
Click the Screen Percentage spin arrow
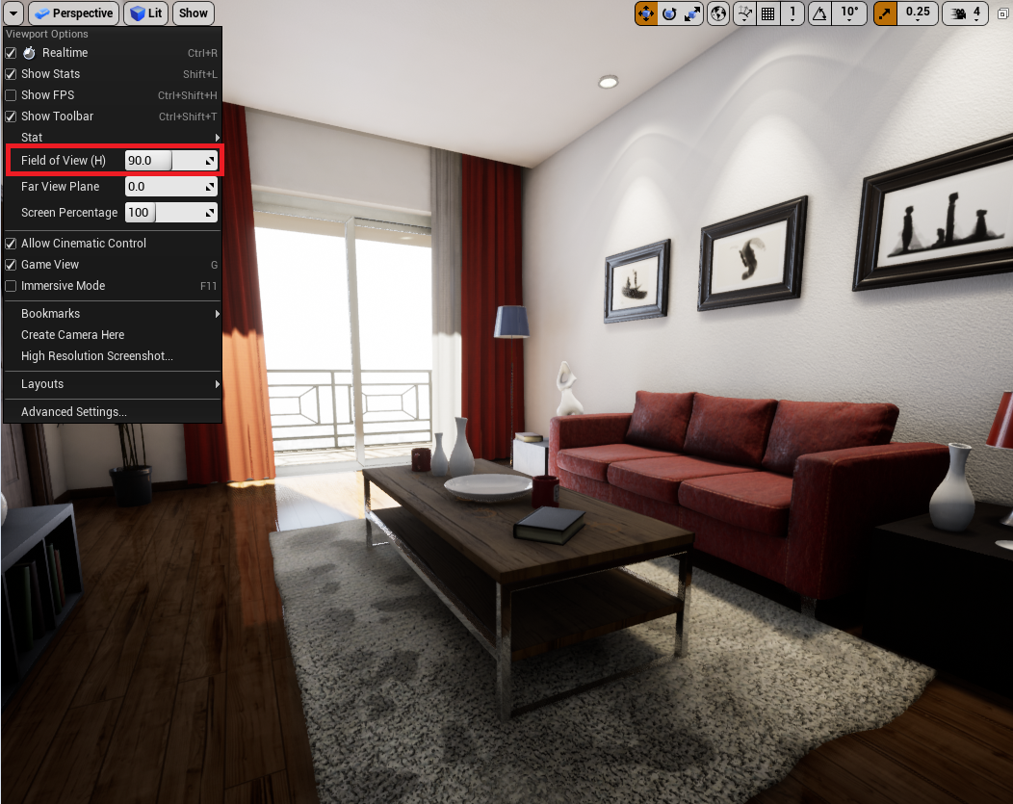point(210,213)
